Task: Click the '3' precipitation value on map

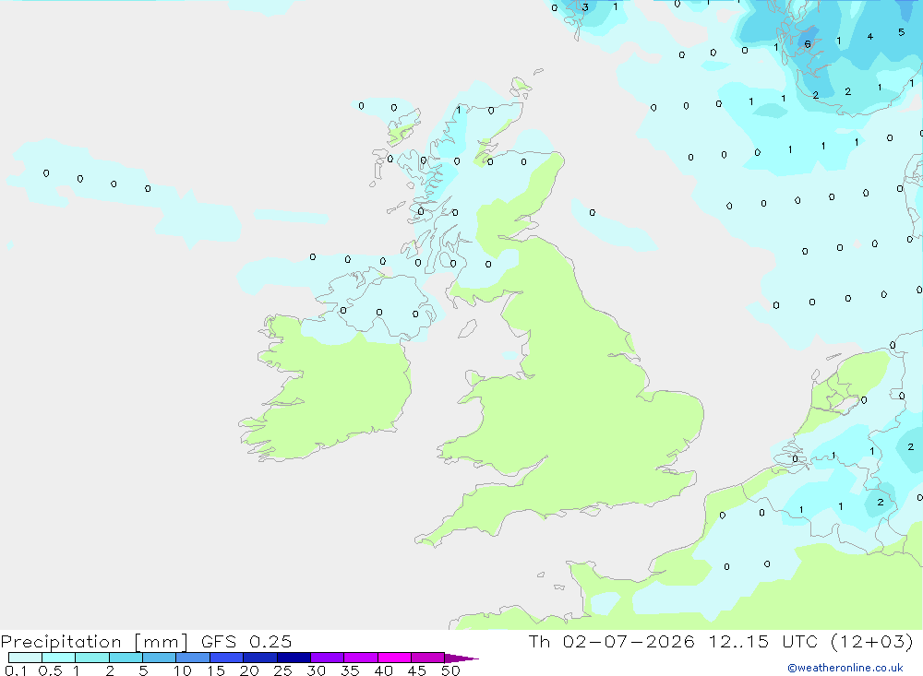Action: coord(585,7)
